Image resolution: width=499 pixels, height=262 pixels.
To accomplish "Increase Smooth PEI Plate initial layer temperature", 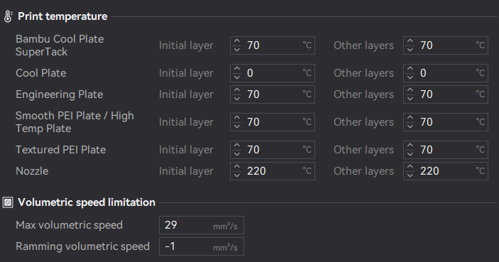I will [x=237, y=118].
